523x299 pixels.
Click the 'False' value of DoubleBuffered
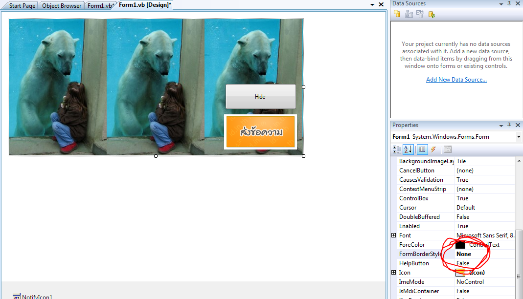(463, 217)
